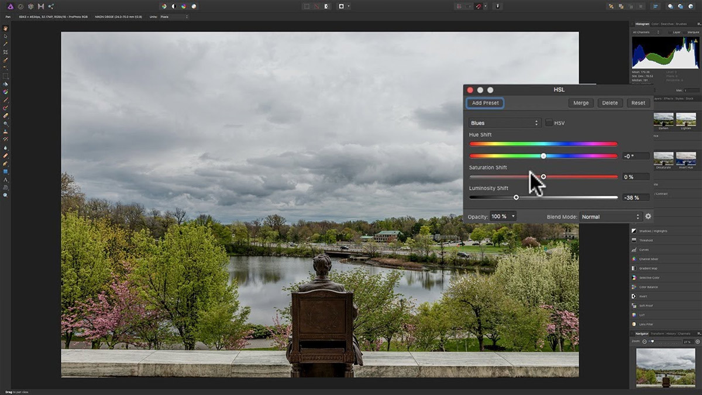This screenshot has height=395, width=702.
Task: Switch to the Liquify persona icon
Action: (x=20, y=6)
